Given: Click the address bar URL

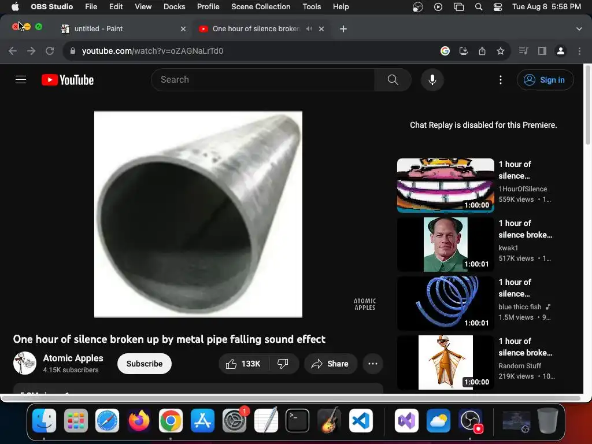Looking at the screenshot, I should (x=153, y=51).
